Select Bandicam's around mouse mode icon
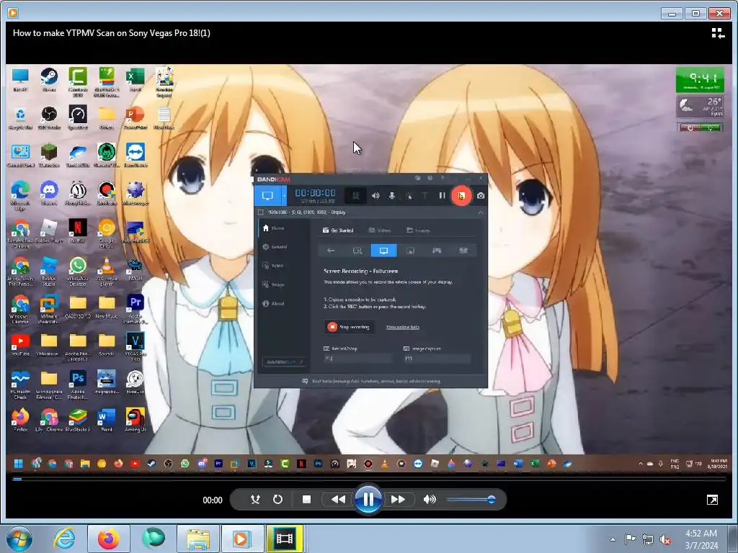Viewport: 738px width, 553px height. coord(410,251)
